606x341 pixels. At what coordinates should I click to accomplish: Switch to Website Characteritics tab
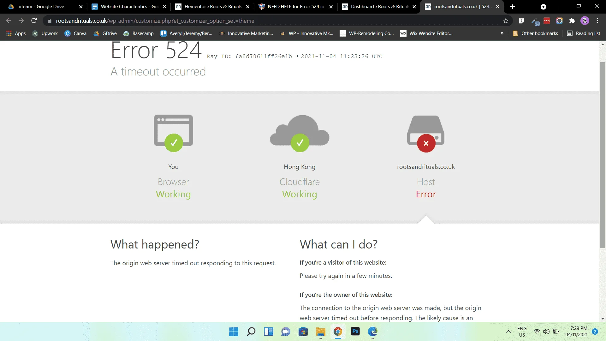click(129, 7)
